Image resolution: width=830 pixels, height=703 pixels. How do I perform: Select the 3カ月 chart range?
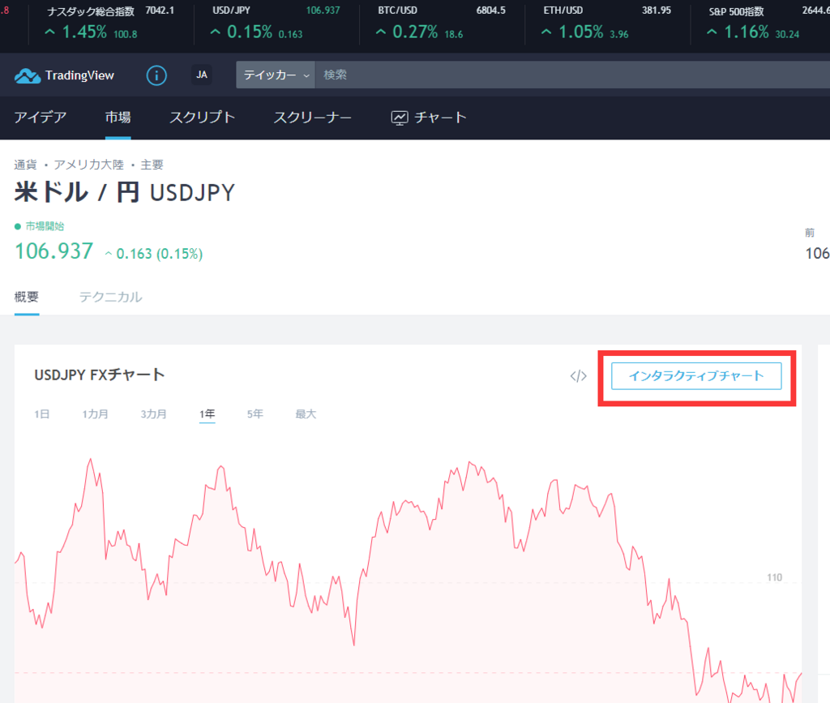coord(153,414)
